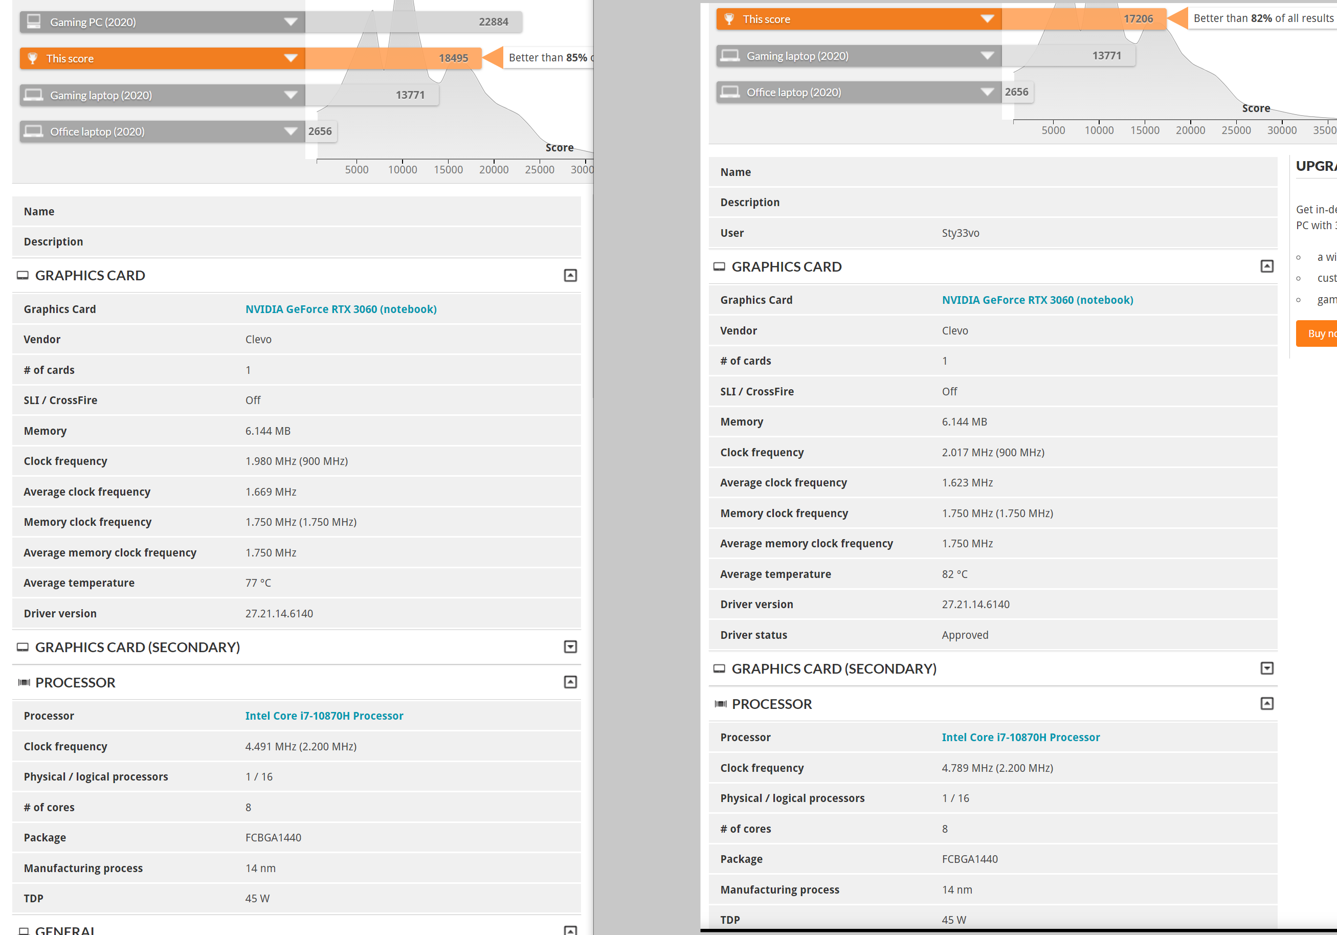
Task: Collapse the General section in left window
Action: (571, 930)
